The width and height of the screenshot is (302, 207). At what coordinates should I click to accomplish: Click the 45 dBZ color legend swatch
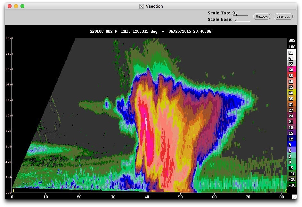(292, 87)
